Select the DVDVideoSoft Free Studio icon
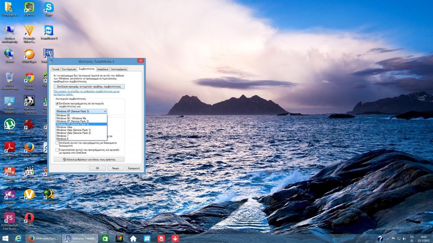433x243 pixels. coord(9,221)
